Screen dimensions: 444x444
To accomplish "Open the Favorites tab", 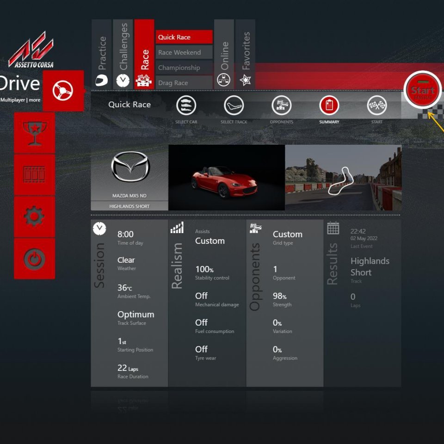I will (x=245, y=54).
